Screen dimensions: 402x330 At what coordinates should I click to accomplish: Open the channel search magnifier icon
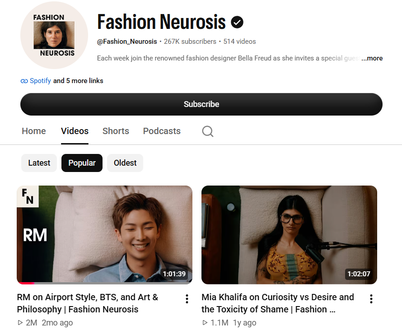(x=208, y=131)
